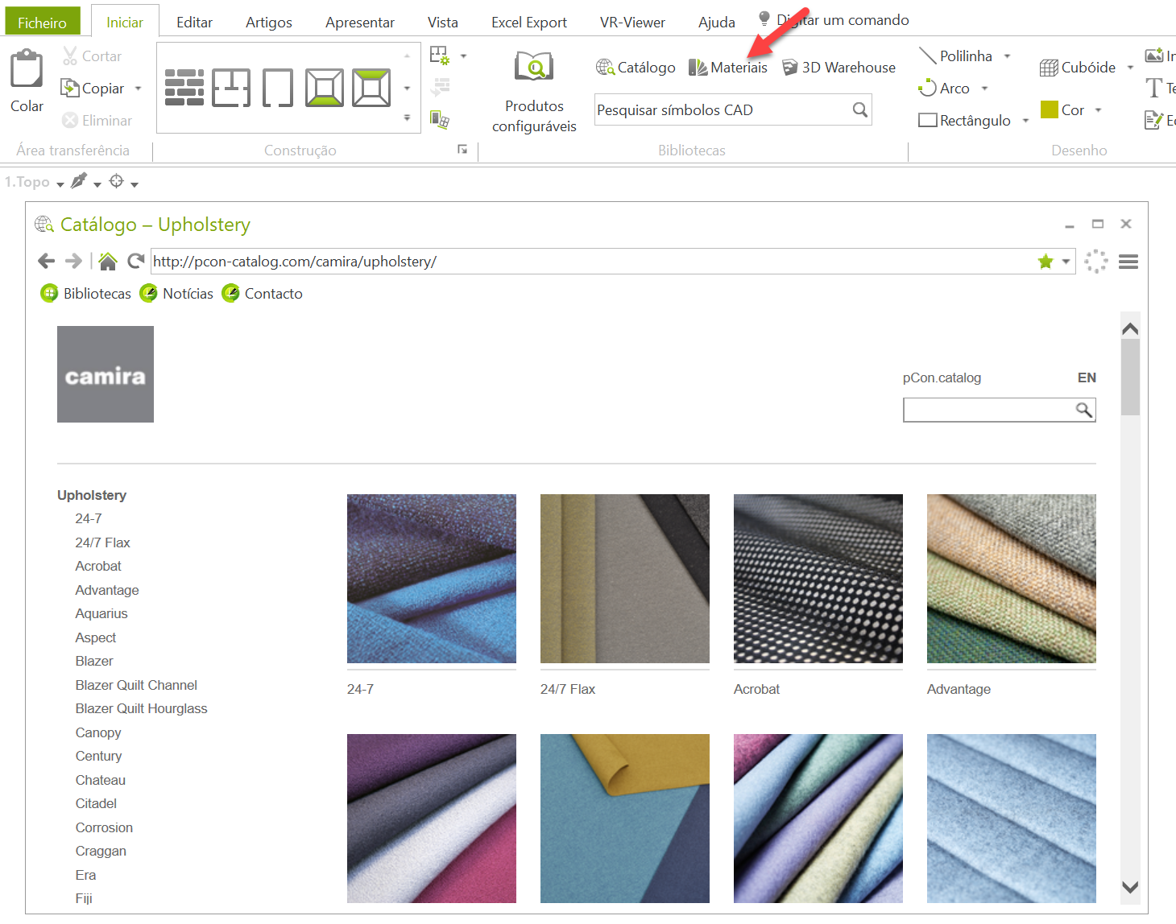Open Produtos configuráveis
This screenshot has height=924, width=1176.
(534, 93)
